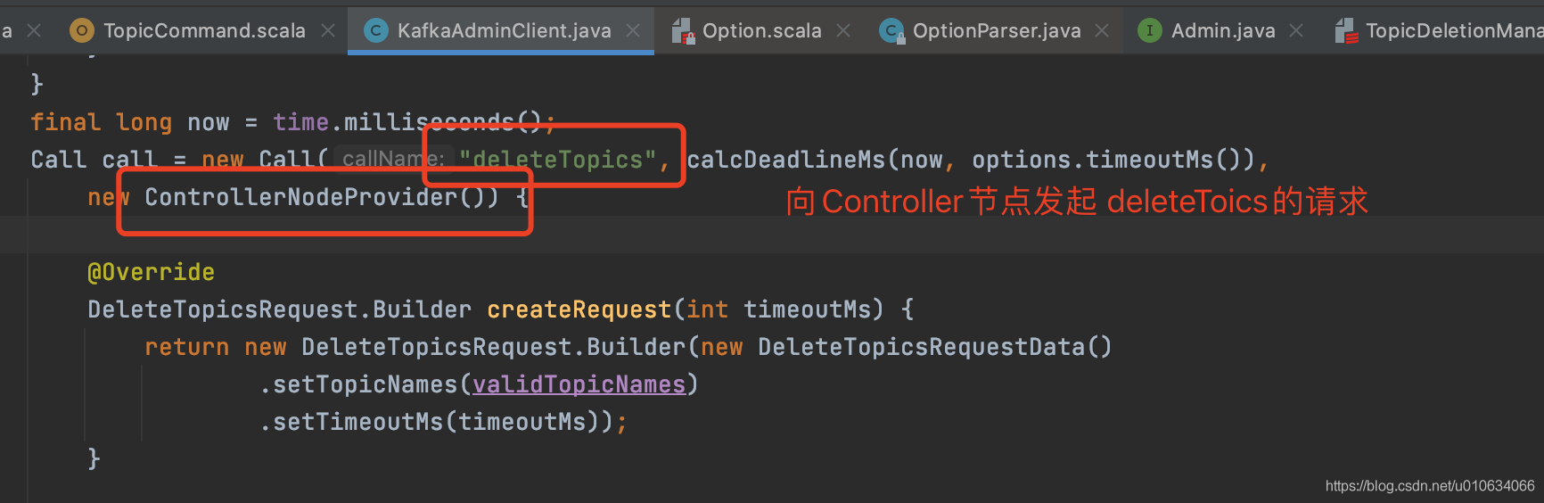Open the Option.scala tab

pyautogui.click(x=761, y=30)
